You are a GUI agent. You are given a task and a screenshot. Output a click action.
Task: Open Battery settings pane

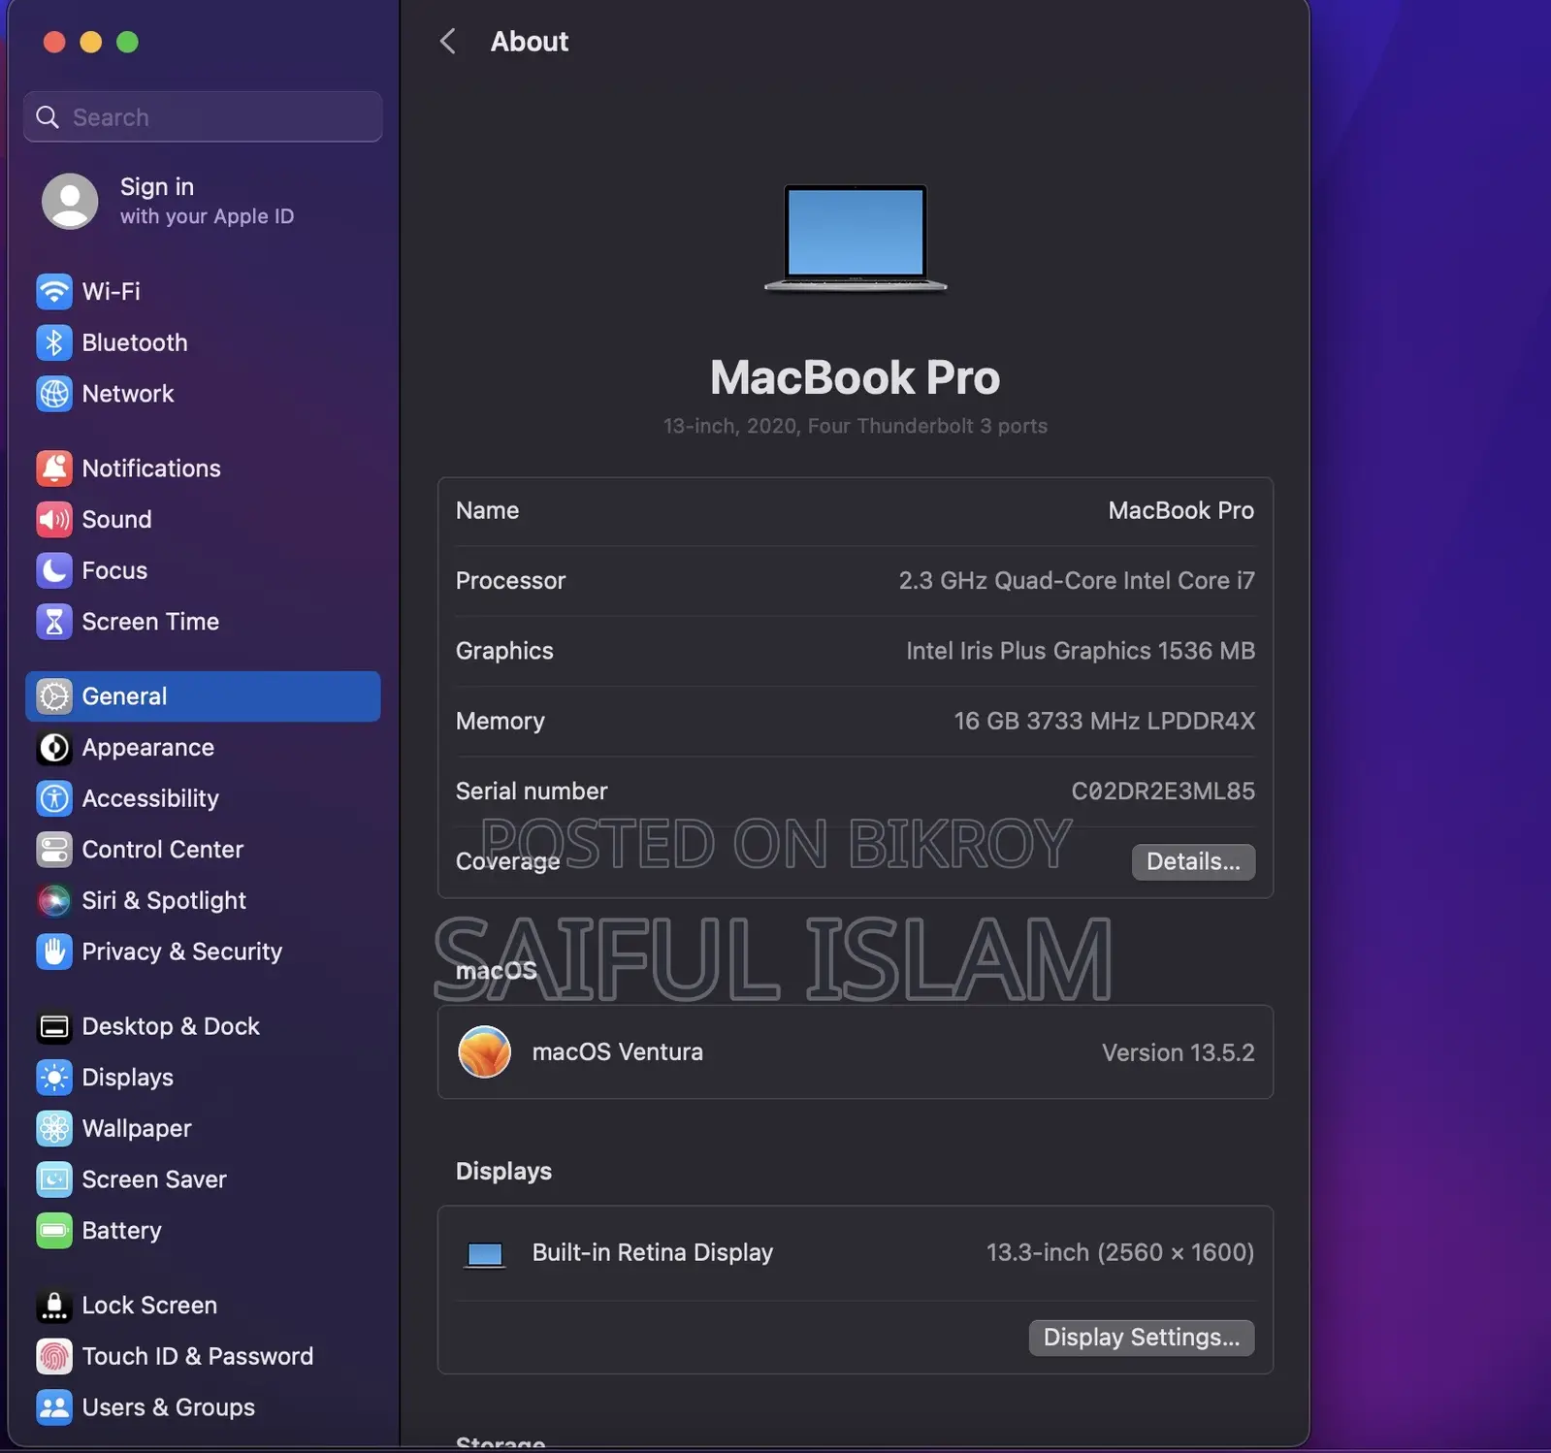click(x=203, y=1231)
